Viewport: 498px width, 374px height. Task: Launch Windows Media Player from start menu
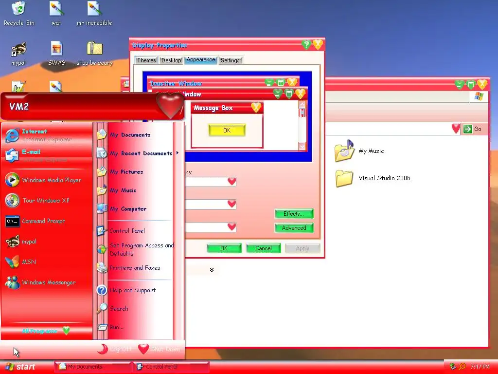point(47,180)
